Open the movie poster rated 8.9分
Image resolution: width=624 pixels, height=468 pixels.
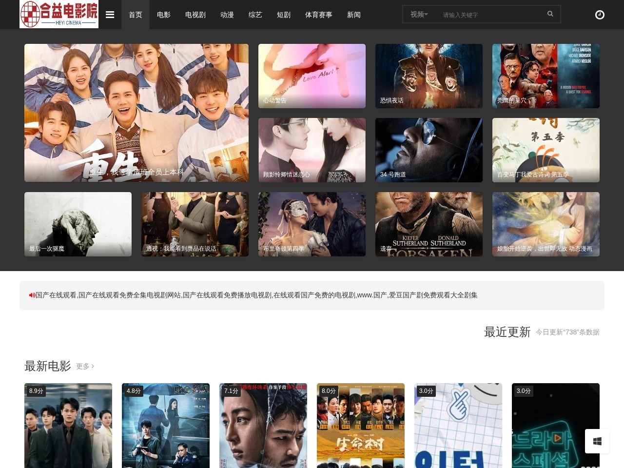(x=68, y=426)
